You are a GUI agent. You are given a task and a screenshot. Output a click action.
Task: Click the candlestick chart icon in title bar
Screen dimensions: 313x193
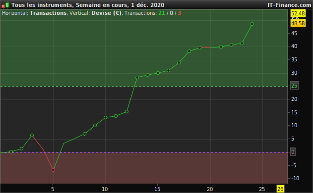click(5, 5)
